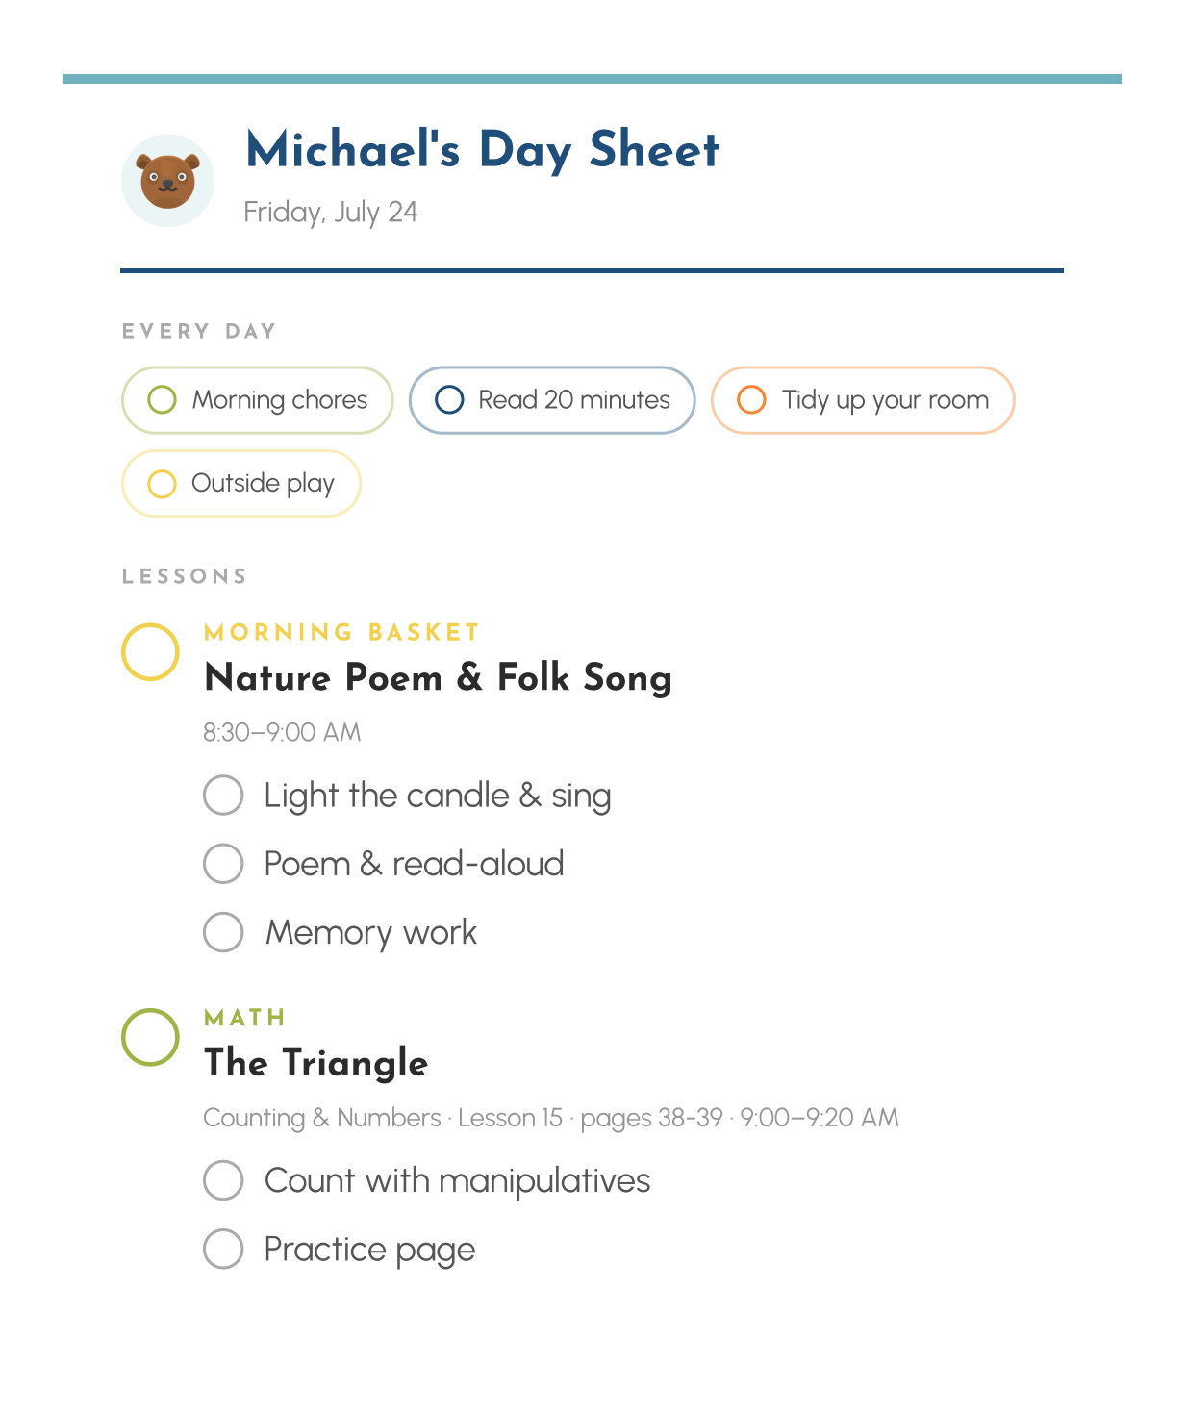
Task: Click the Friday, July 24 date
Action: coord(330,212)
